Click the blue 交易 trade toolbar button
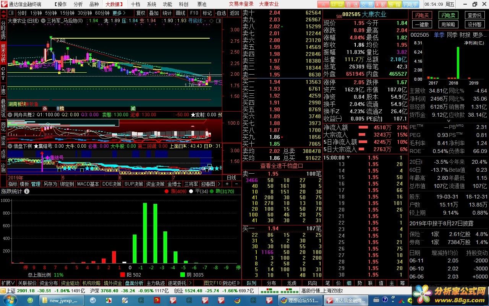Image resolution: width=489 pixels, height=306 pixels. (367, 4)
